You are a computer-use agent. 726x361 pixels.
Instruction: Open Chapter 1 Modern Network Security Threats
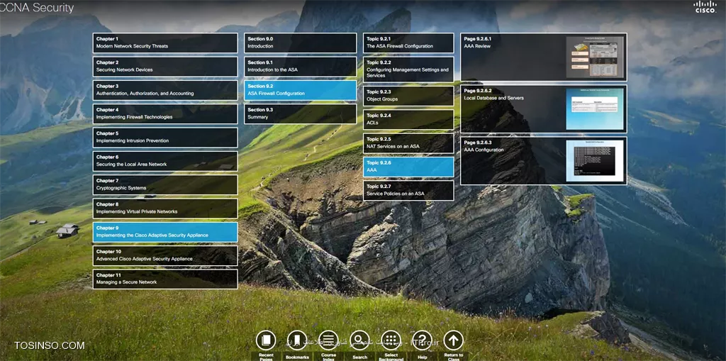(x=165, y=43)
